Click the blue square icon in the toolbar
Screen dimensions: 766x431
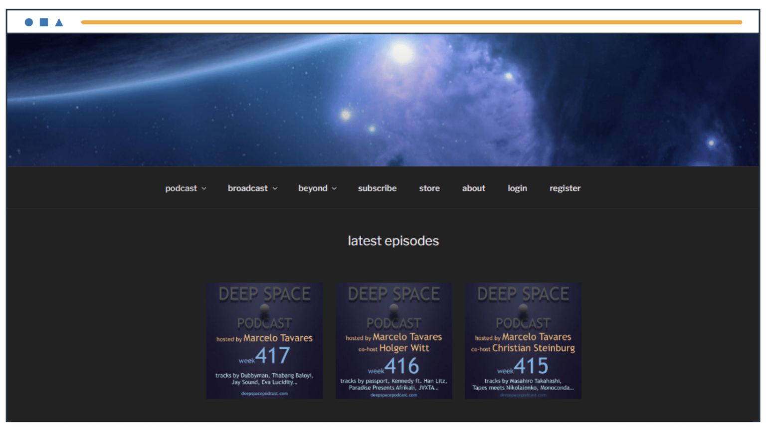(43, 22)
